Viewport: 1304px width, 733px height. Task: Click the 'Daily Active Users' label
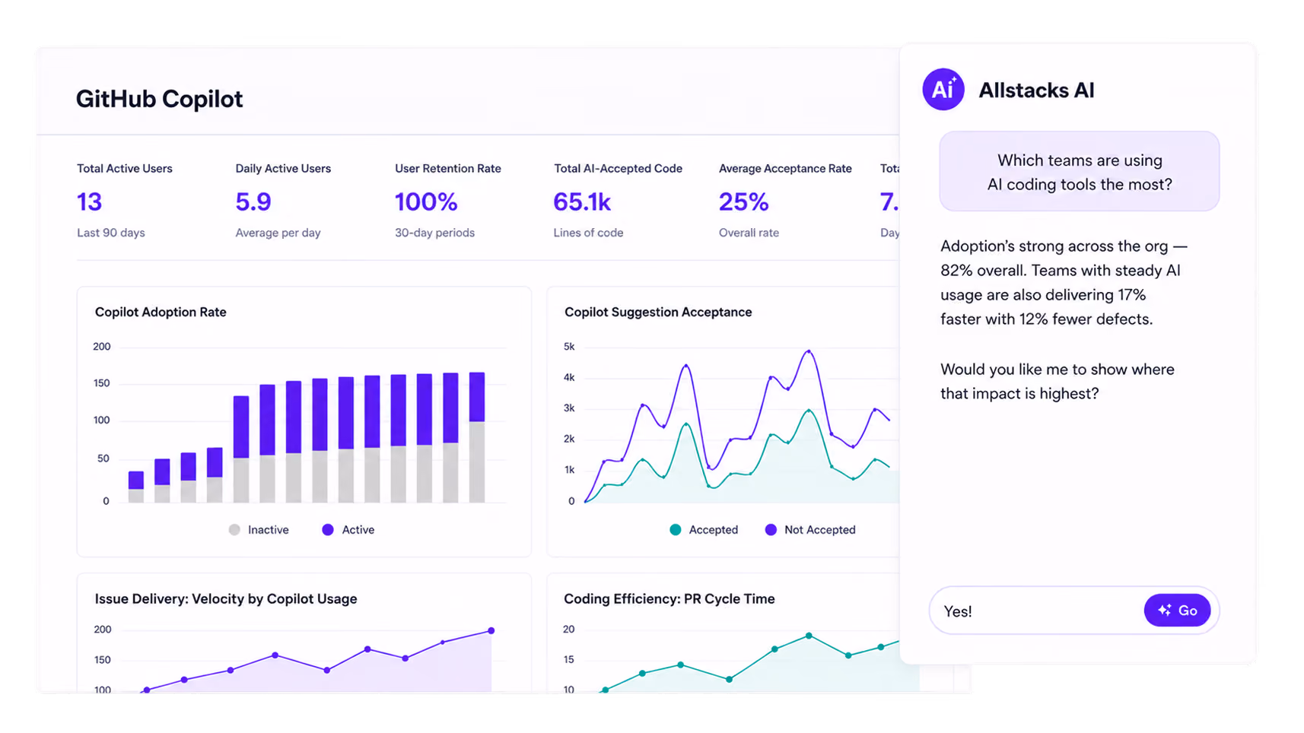[x=283, y=169]
